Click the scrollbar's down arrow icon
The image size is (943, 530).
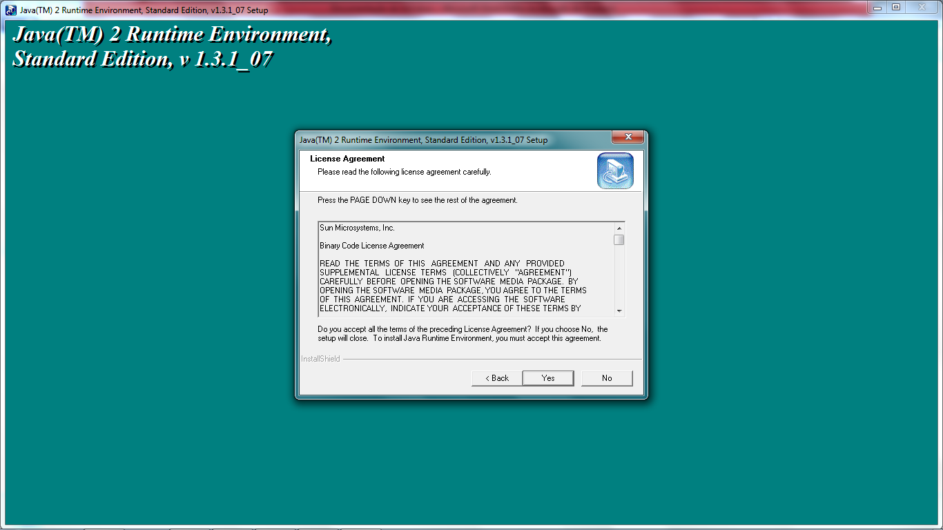click(619, 312)
